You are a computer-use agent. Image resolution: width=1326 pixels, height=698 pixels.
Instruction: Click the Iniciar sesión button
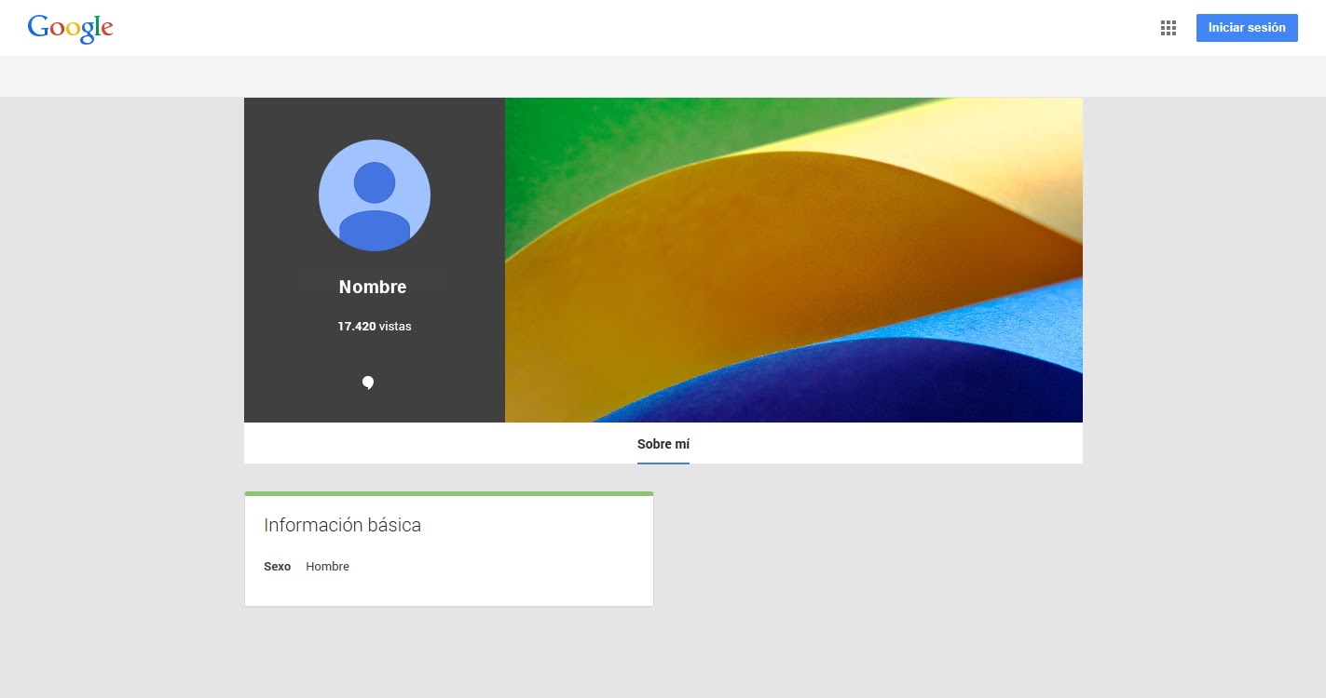coord(1247,28)
